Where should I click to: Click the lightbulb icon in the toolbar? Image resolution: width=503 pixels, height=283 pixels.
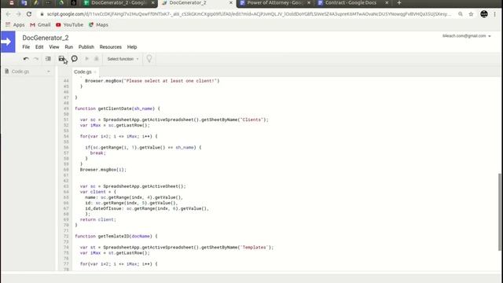click(x=149, y=59)
